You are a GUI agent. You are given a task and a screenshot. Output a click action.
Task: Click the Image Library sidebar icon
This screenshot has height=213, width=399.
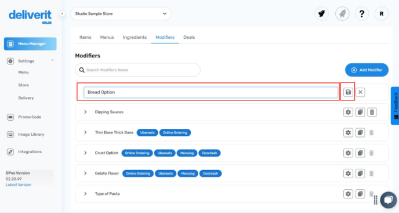pos(10,134)
